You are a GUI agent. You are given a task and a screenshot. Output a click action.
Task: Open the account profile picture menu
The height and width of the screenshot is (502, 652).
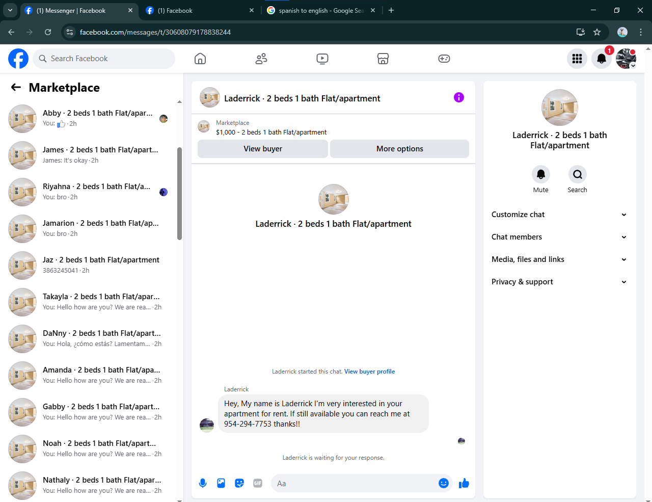(x=626, y=59)
